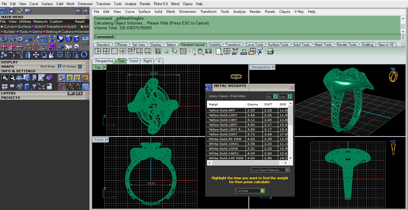Screen dimensions: 408x210
Task: Click the Calculate button
Action: tap(250, 191)
